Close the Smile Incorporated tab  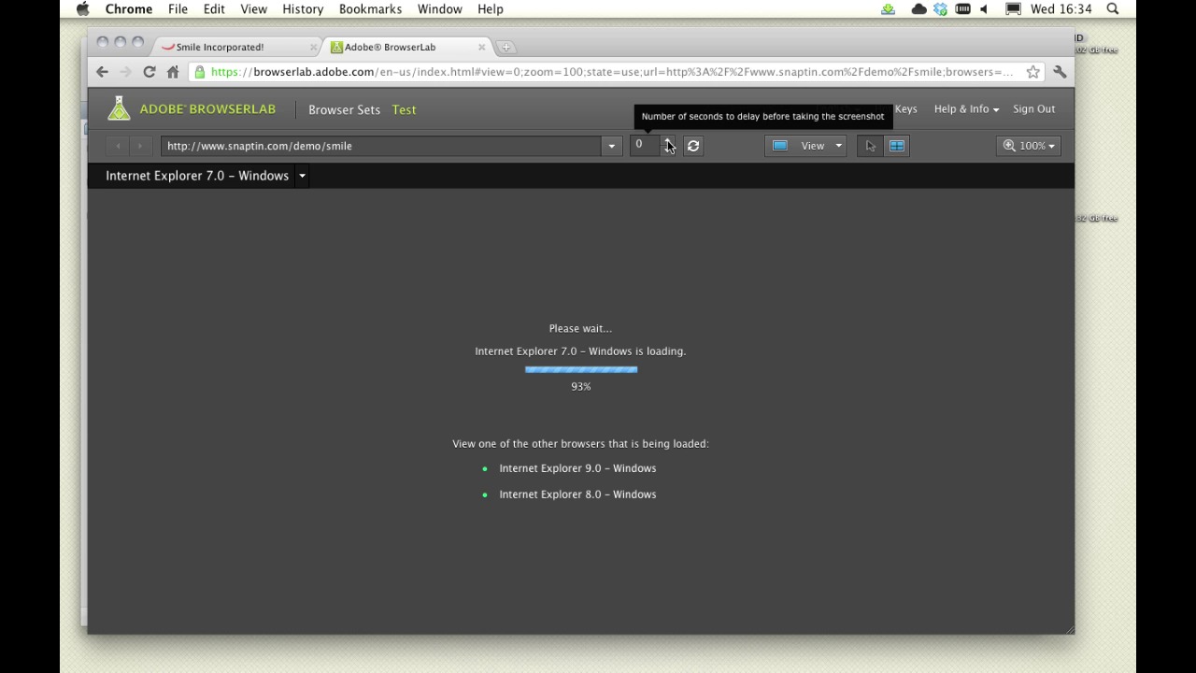click(x=313, y=47)
